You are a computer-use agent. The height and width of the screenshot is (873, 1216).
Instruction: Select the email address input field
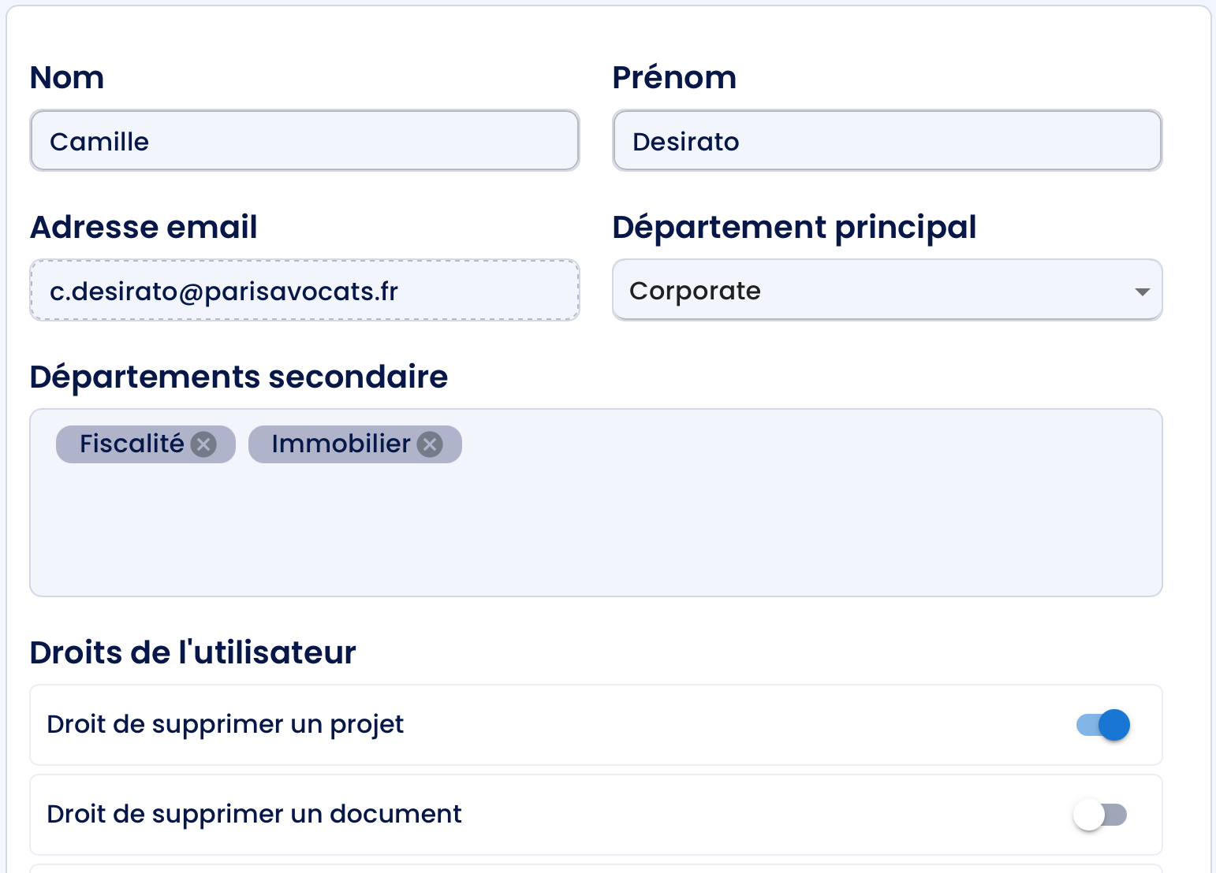304,290
